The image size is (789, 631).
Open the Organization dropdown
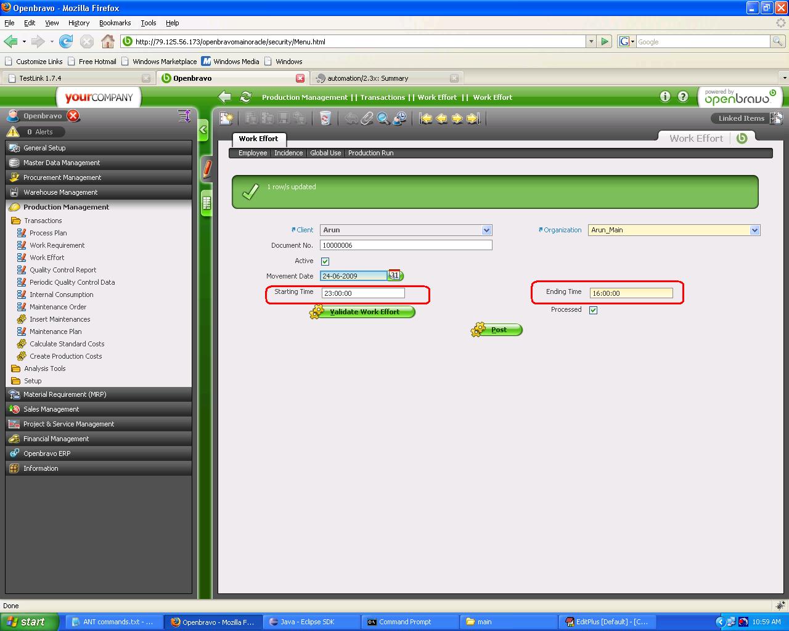coord(755,230)
